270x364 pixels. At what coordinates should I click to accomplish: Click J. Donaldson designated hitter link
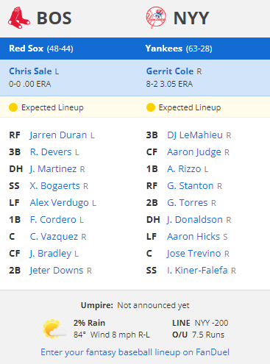(x=195, y=220)
